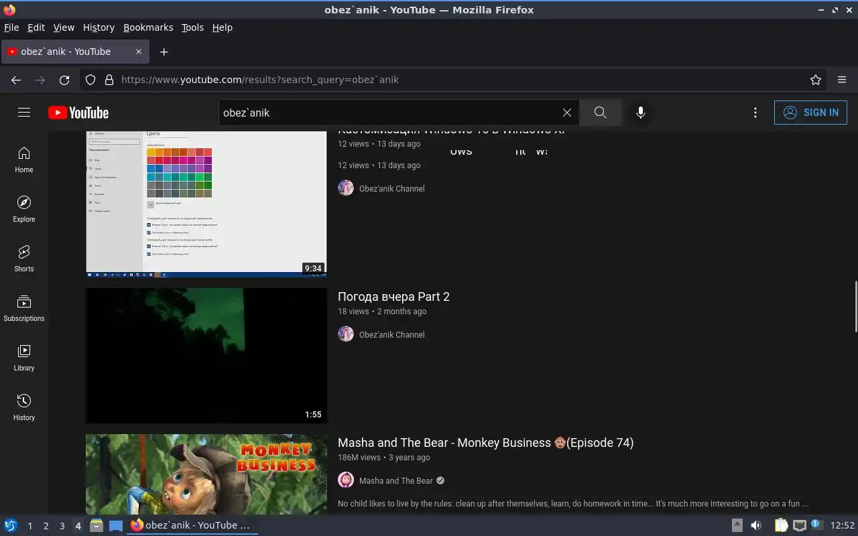Click the Firefox taskbar window entry
Image resolution: width=858 pixels, height=536 pixels.
point(192,525)
